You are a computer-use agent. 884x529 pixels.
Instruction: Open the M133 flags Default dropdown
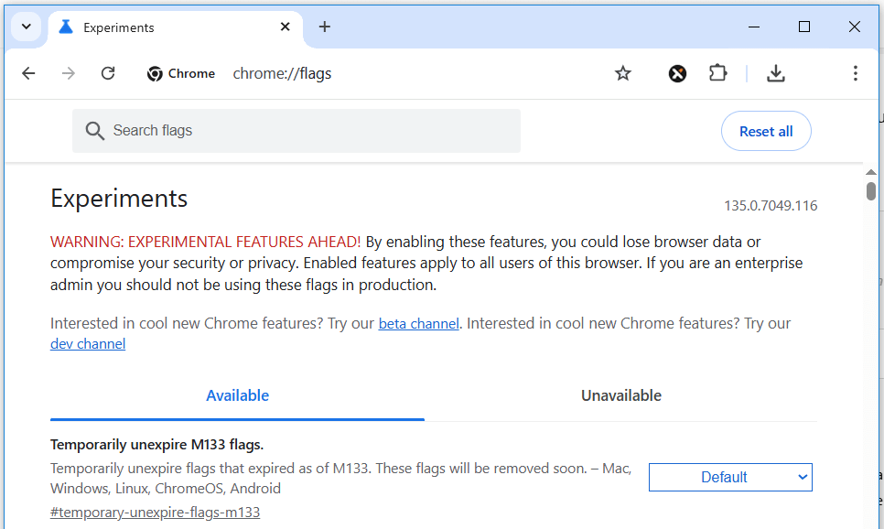730,477
